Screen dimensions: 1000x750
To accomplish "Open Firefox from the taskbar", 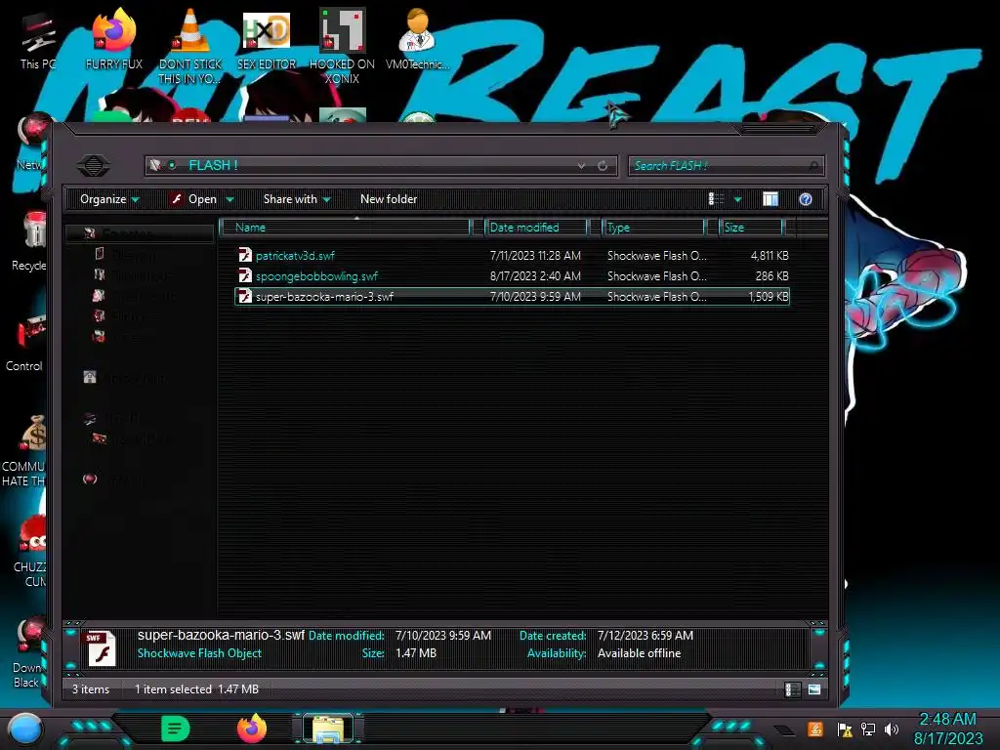I will (x=252, y=729).
